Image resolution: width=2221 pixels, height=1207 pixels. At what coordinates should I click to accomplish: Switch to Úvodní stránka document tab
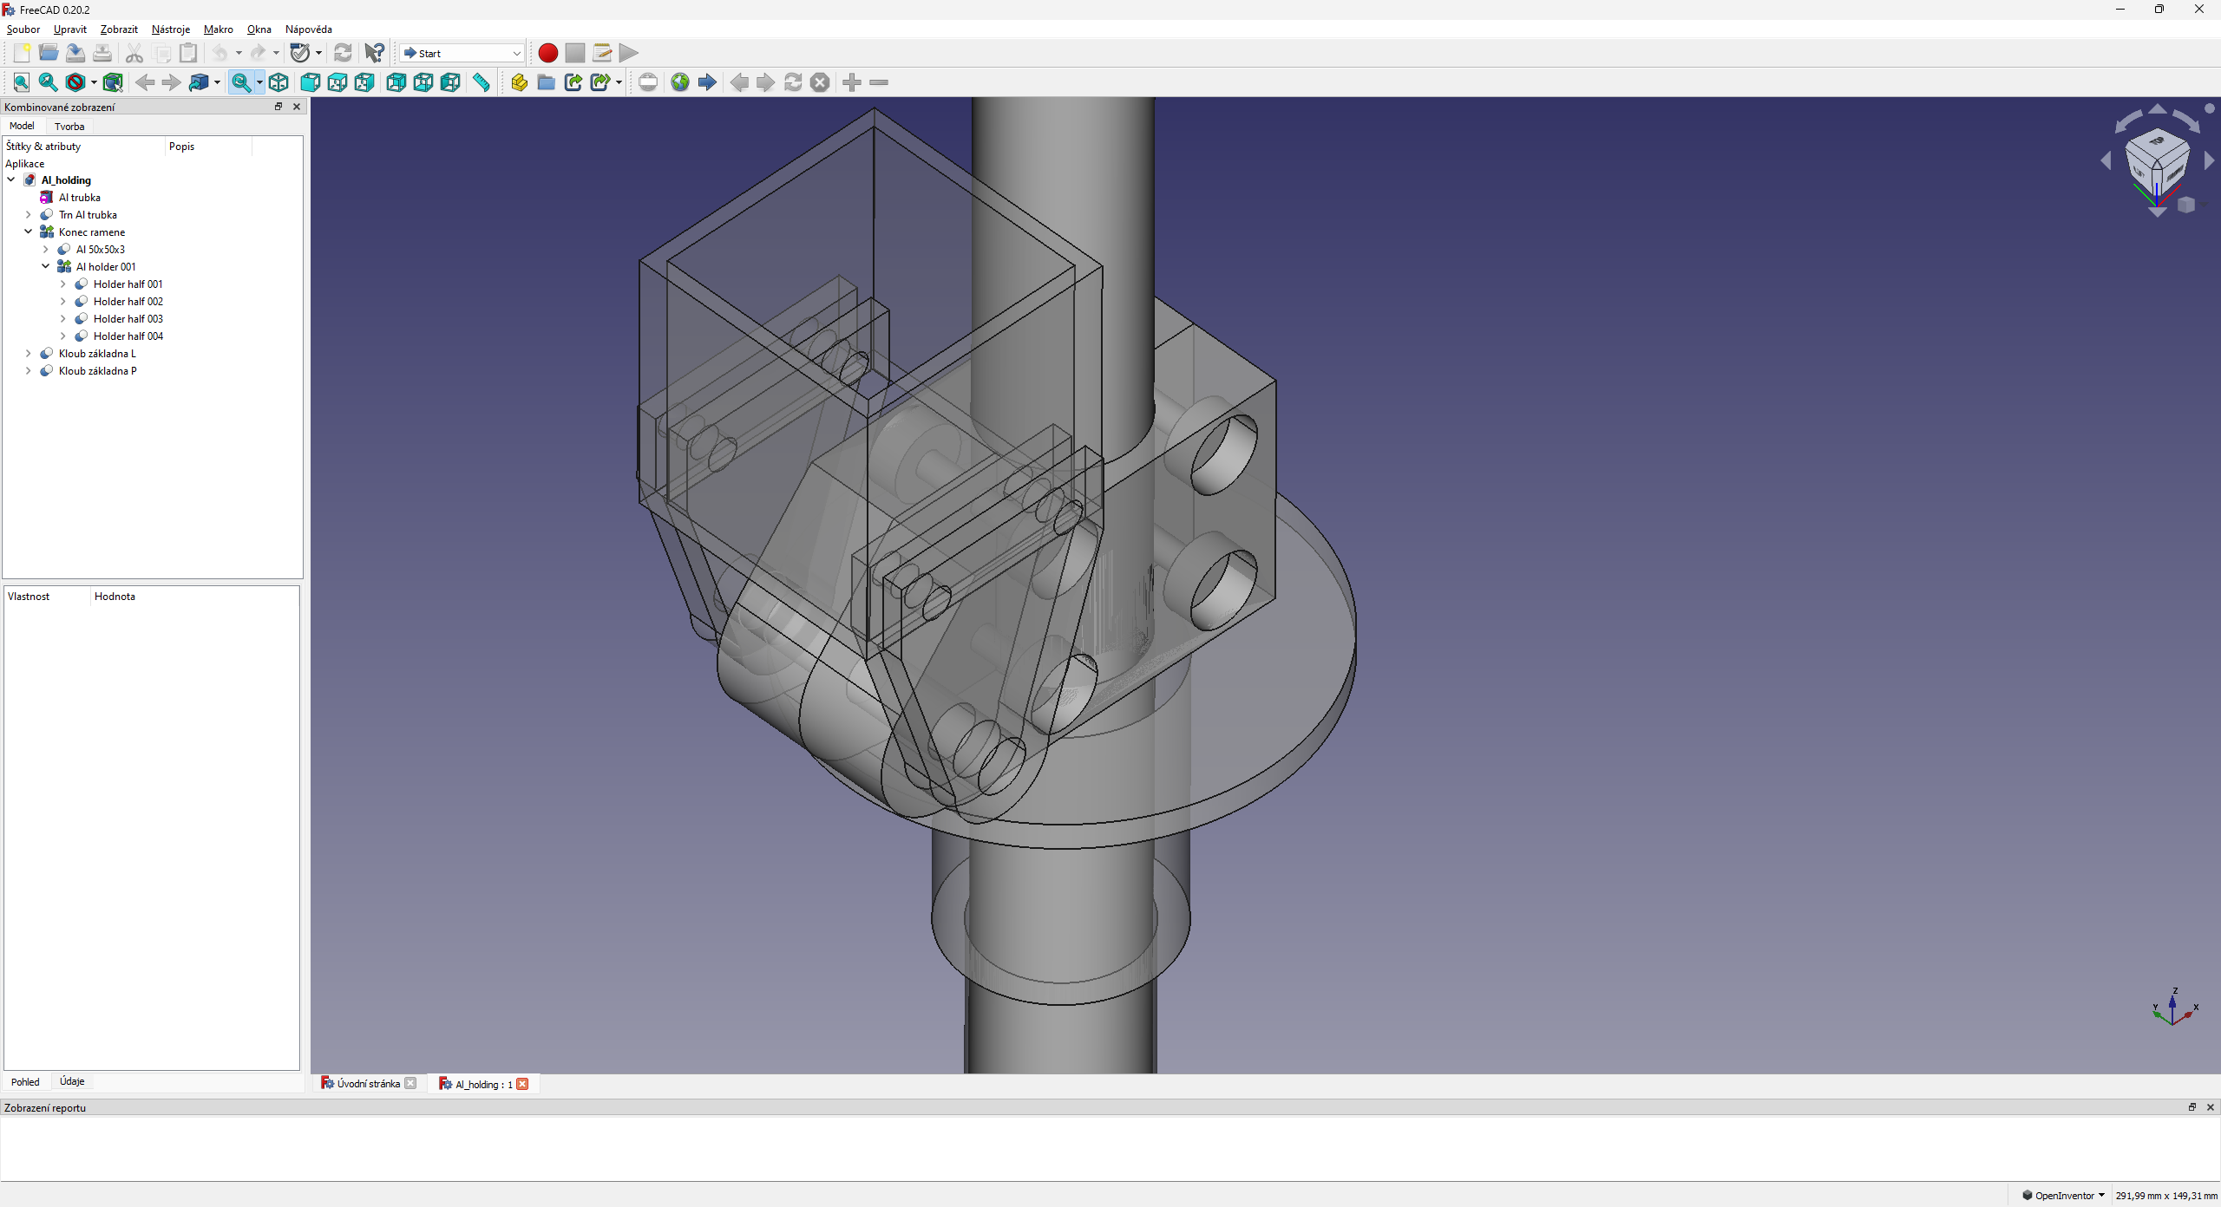tap(367, 1083)
